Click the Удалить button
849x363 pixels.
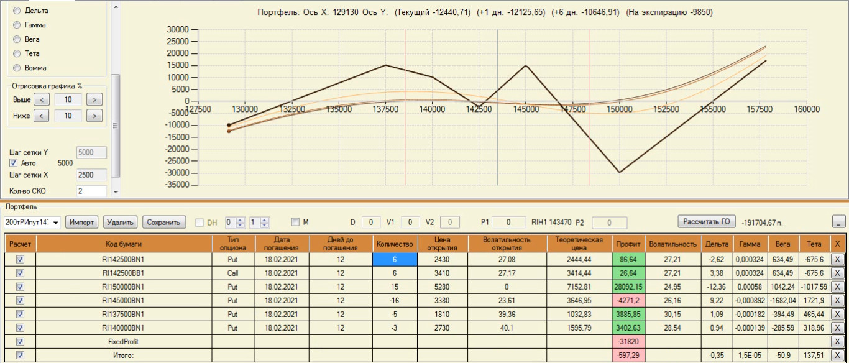click(121, 222)
